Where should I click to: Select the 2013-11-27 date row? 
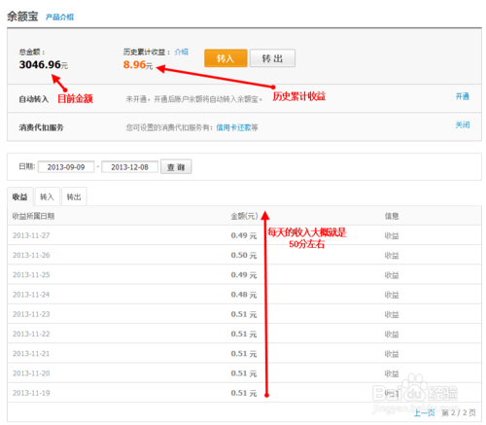click(244, 235)
